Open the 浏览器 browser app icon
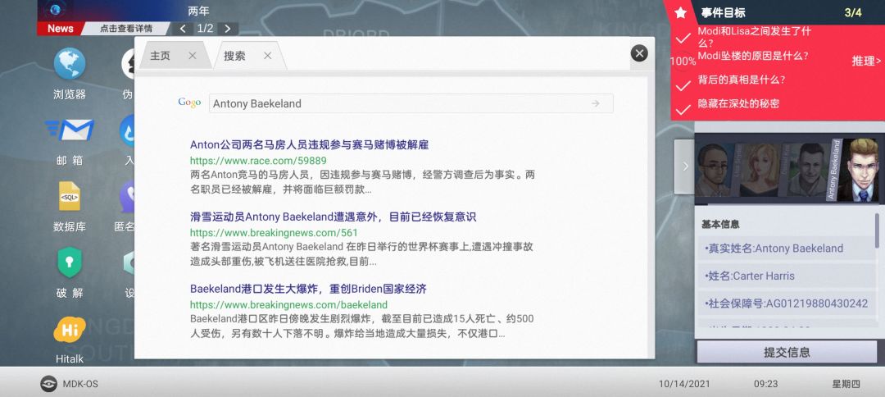This screenshot has height=397, width=885. [70, 64]
